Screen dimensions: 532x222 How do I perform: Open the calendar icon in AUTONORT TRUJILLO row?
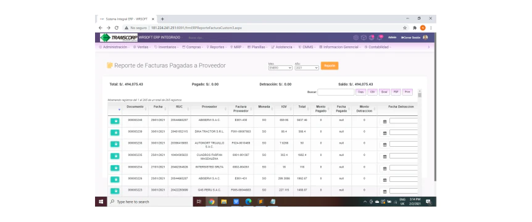(384, 144)
